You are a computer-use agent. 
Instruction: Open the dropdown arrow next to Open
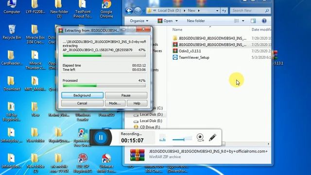[176, 21]
